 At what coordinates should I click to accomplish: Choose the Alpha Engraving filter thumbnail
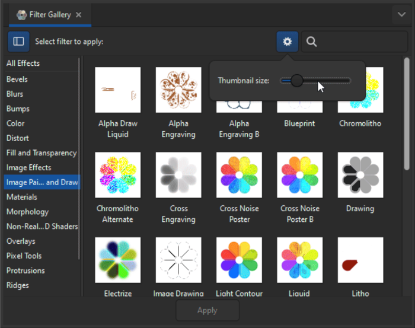[x=178, y=90]
